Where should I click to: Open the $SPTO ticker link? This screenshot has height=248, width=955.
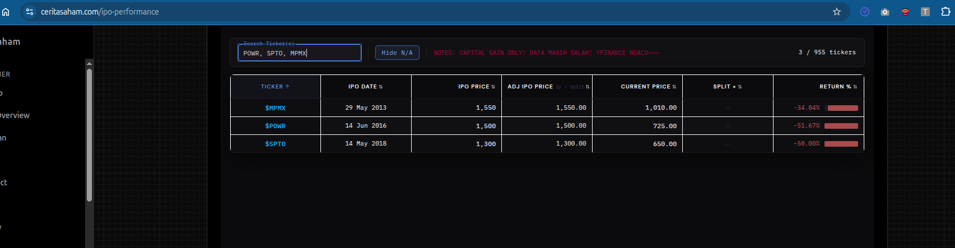point(275,144)
